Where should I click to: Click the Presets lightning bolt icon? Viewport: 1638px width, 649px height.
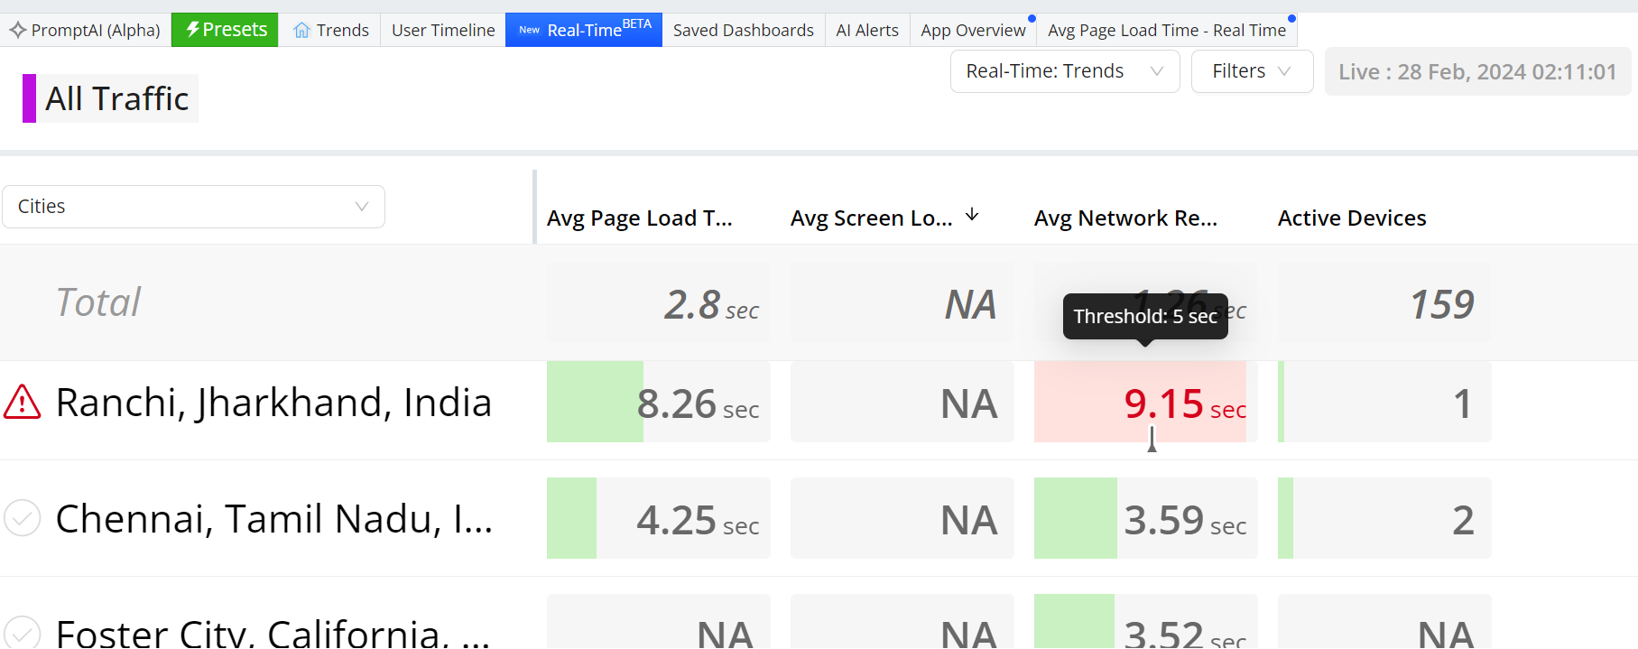click(x=192, y=30)
